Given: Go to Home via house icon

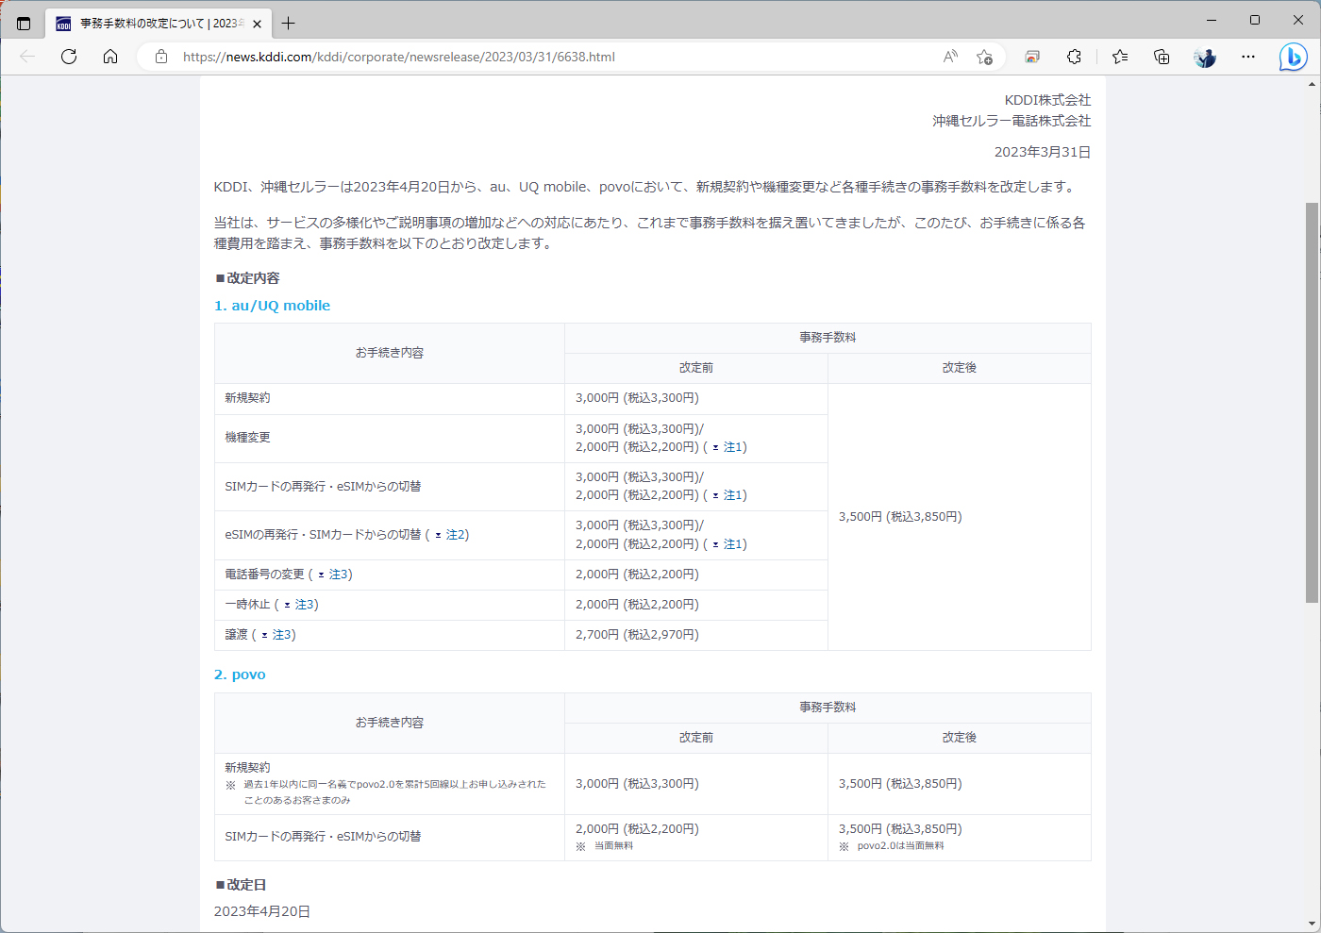Looking at the screenshot, I should (110, 57).
